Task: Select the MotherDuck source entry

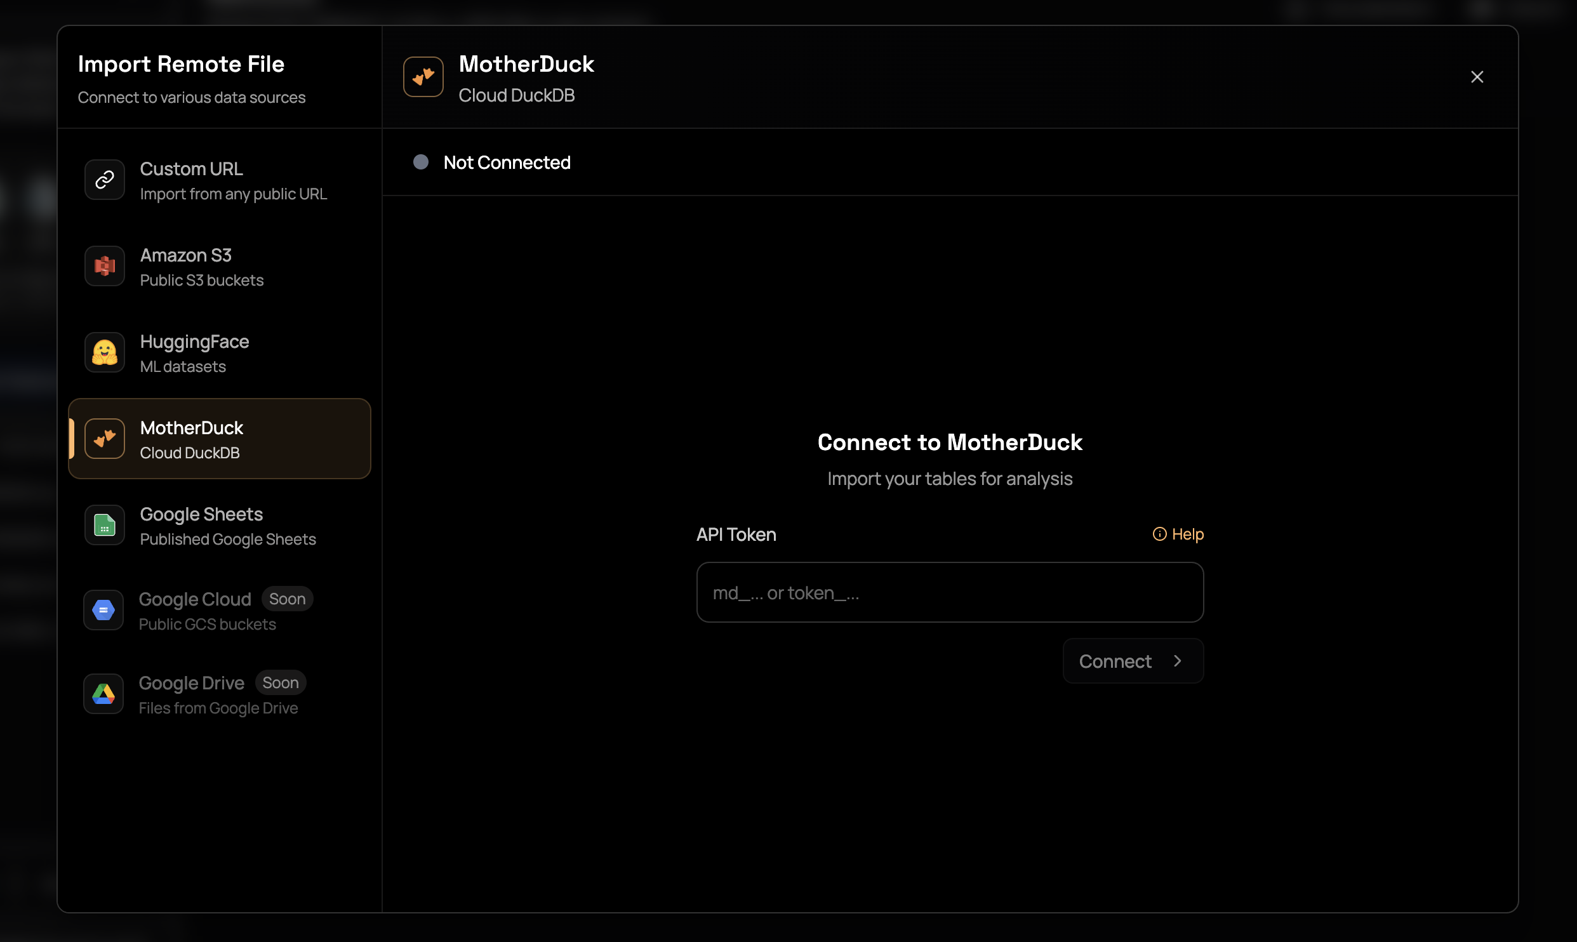Action: [219, 439]
